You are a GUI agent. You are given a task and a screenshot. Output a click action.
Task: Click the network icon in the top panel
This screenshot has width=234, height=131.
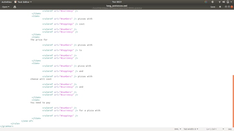click(x=220, y=2)
